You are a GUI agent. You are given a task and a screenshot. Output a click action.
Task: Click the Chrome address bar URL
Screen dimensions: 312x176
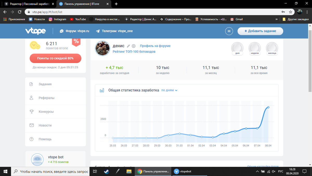tap(47, 12)
